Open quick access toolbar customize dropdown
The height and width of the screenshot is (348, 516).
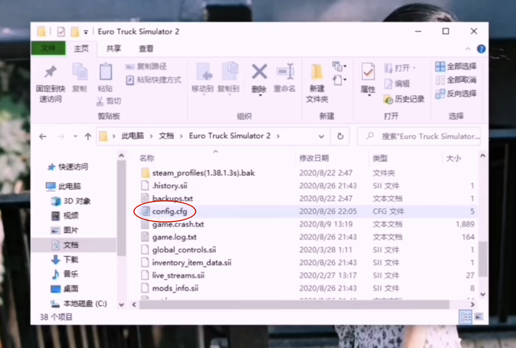click(x=86, y=32)
